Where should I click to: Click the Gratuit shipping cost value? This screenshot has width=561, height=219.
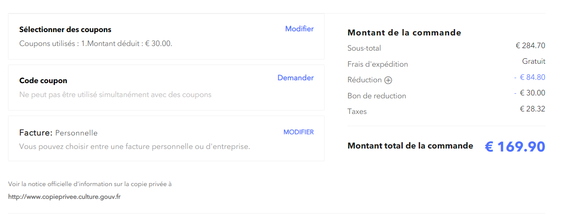pyautogui.click(x=534, y=61)
